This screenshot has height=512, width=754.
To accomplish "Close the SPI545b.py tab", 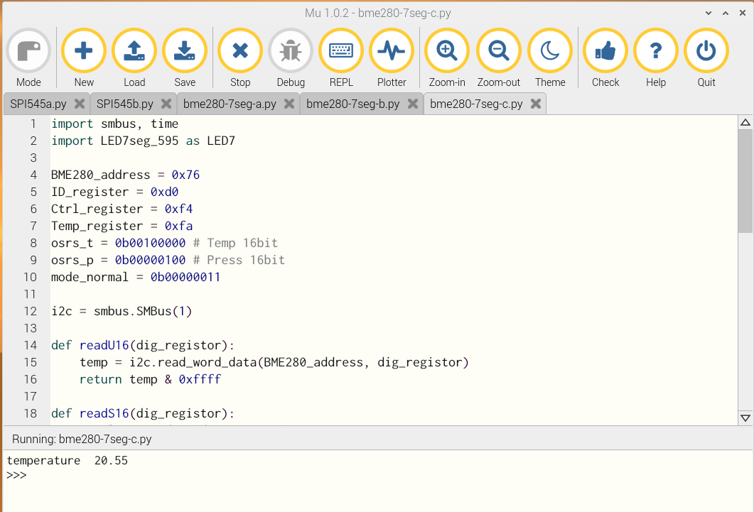I will [166, 104].
